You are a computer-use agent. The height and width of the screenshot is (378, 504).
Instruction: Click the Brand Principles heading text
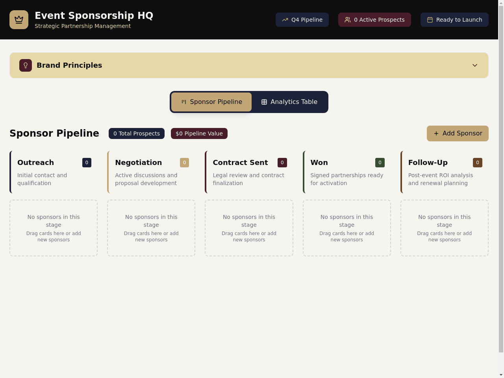tap(69, 65)
